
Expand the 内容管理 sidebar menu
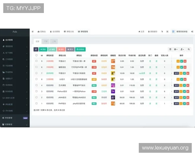15,66
